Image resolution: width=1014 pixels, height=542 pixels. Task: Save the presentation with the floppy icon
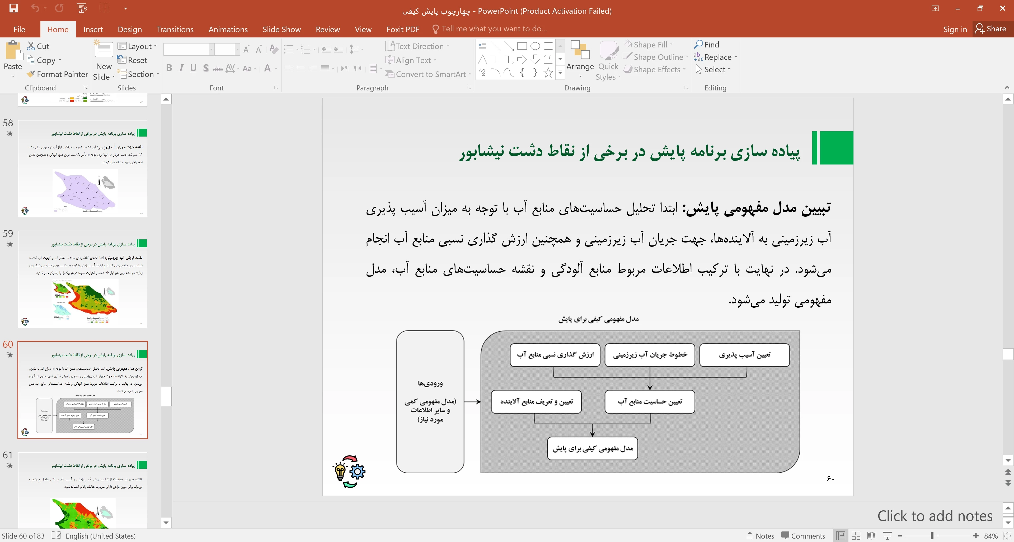13,8
